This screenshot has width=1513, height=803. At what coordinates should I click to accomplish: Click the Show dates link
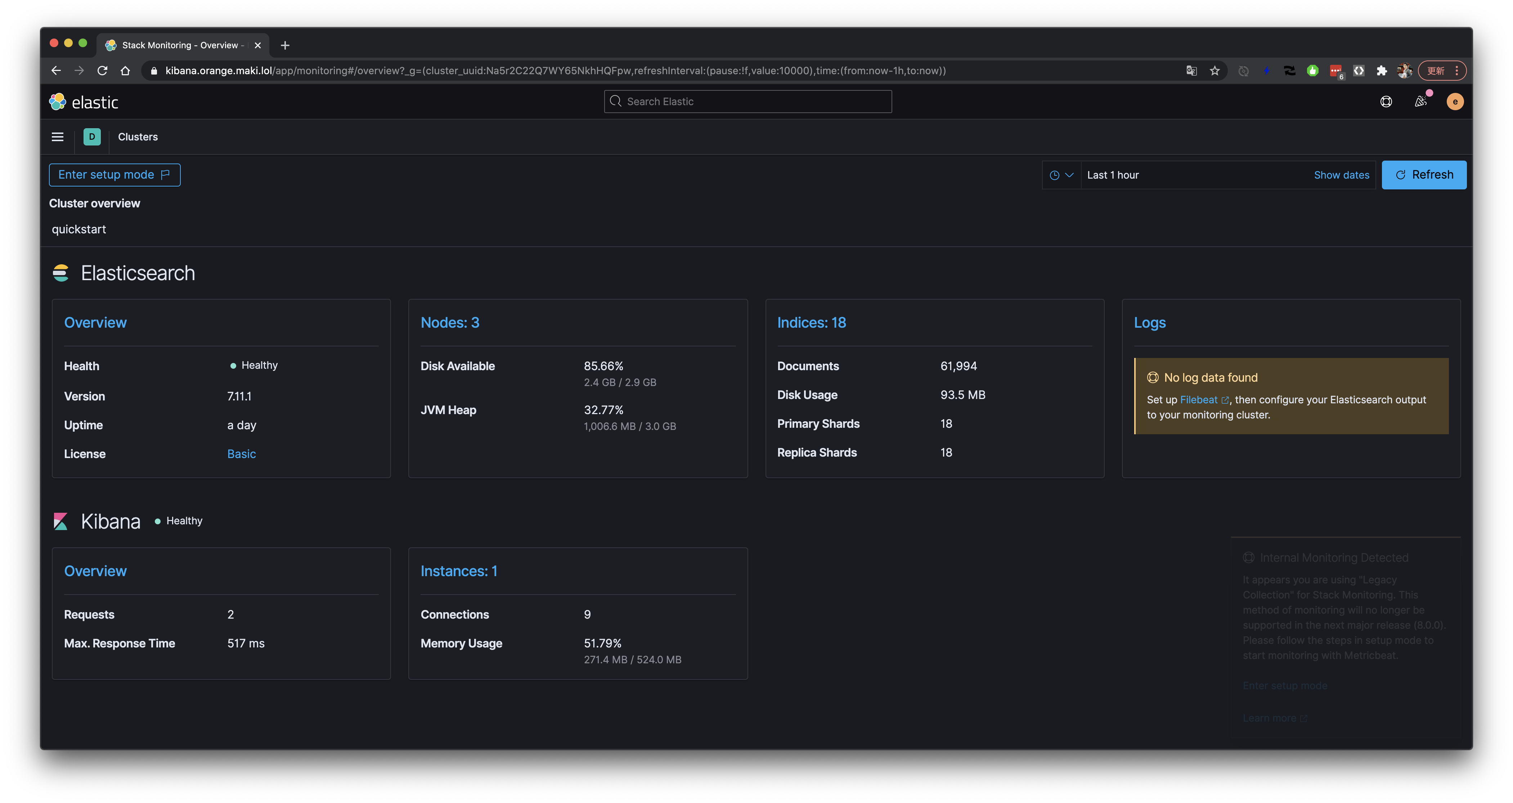(1342, 175)
